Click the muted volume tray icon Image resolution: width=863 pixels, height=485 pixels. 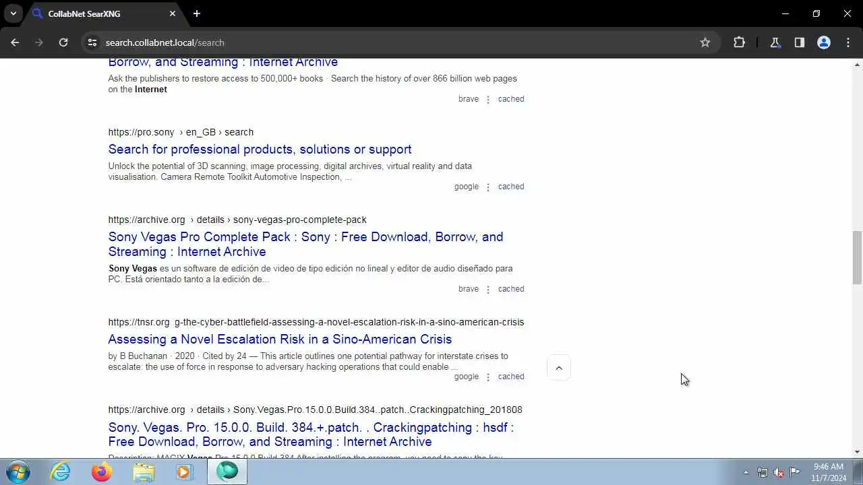pos(779,472)
